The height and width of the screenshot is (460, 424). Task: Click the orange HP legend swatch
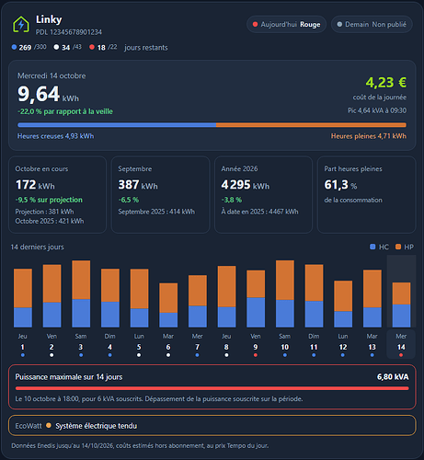click(398, 247)
